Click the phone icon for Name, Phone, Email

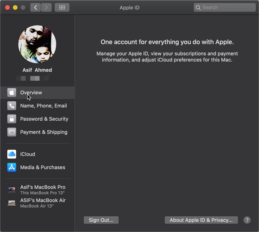[x=12, y=106]
